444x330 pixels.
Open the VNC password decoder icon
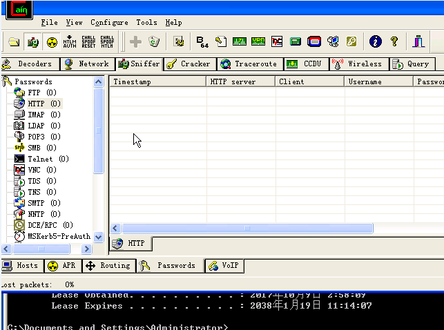277,42
